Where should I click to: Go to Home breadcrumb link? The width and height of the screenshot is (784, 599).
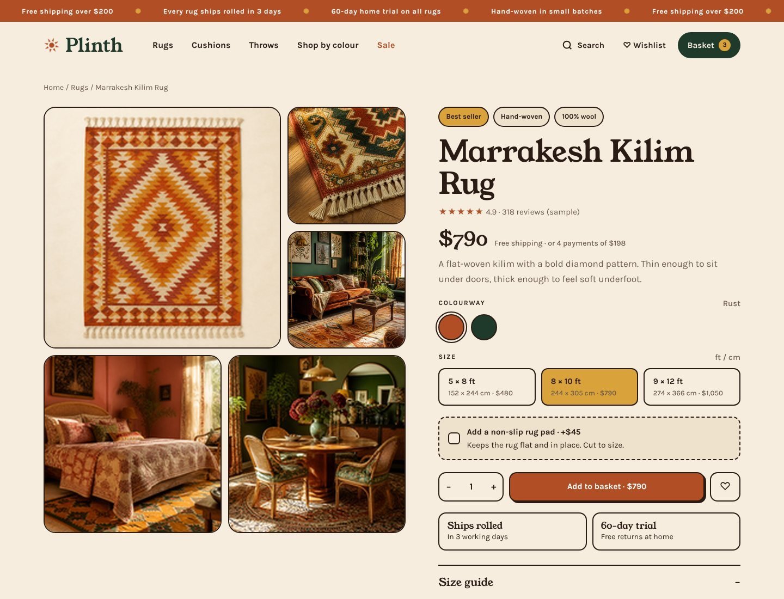click(x=53, y=87)
